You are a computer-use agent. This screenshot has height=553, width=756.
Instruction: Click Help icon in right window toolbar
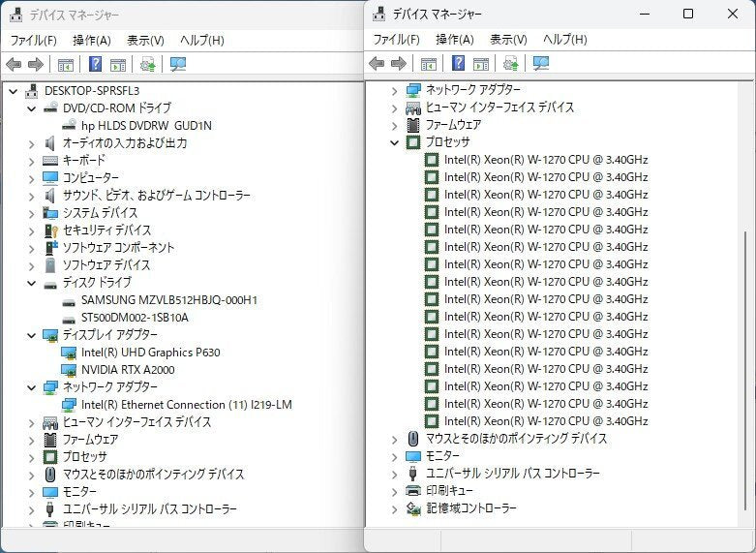459,63
